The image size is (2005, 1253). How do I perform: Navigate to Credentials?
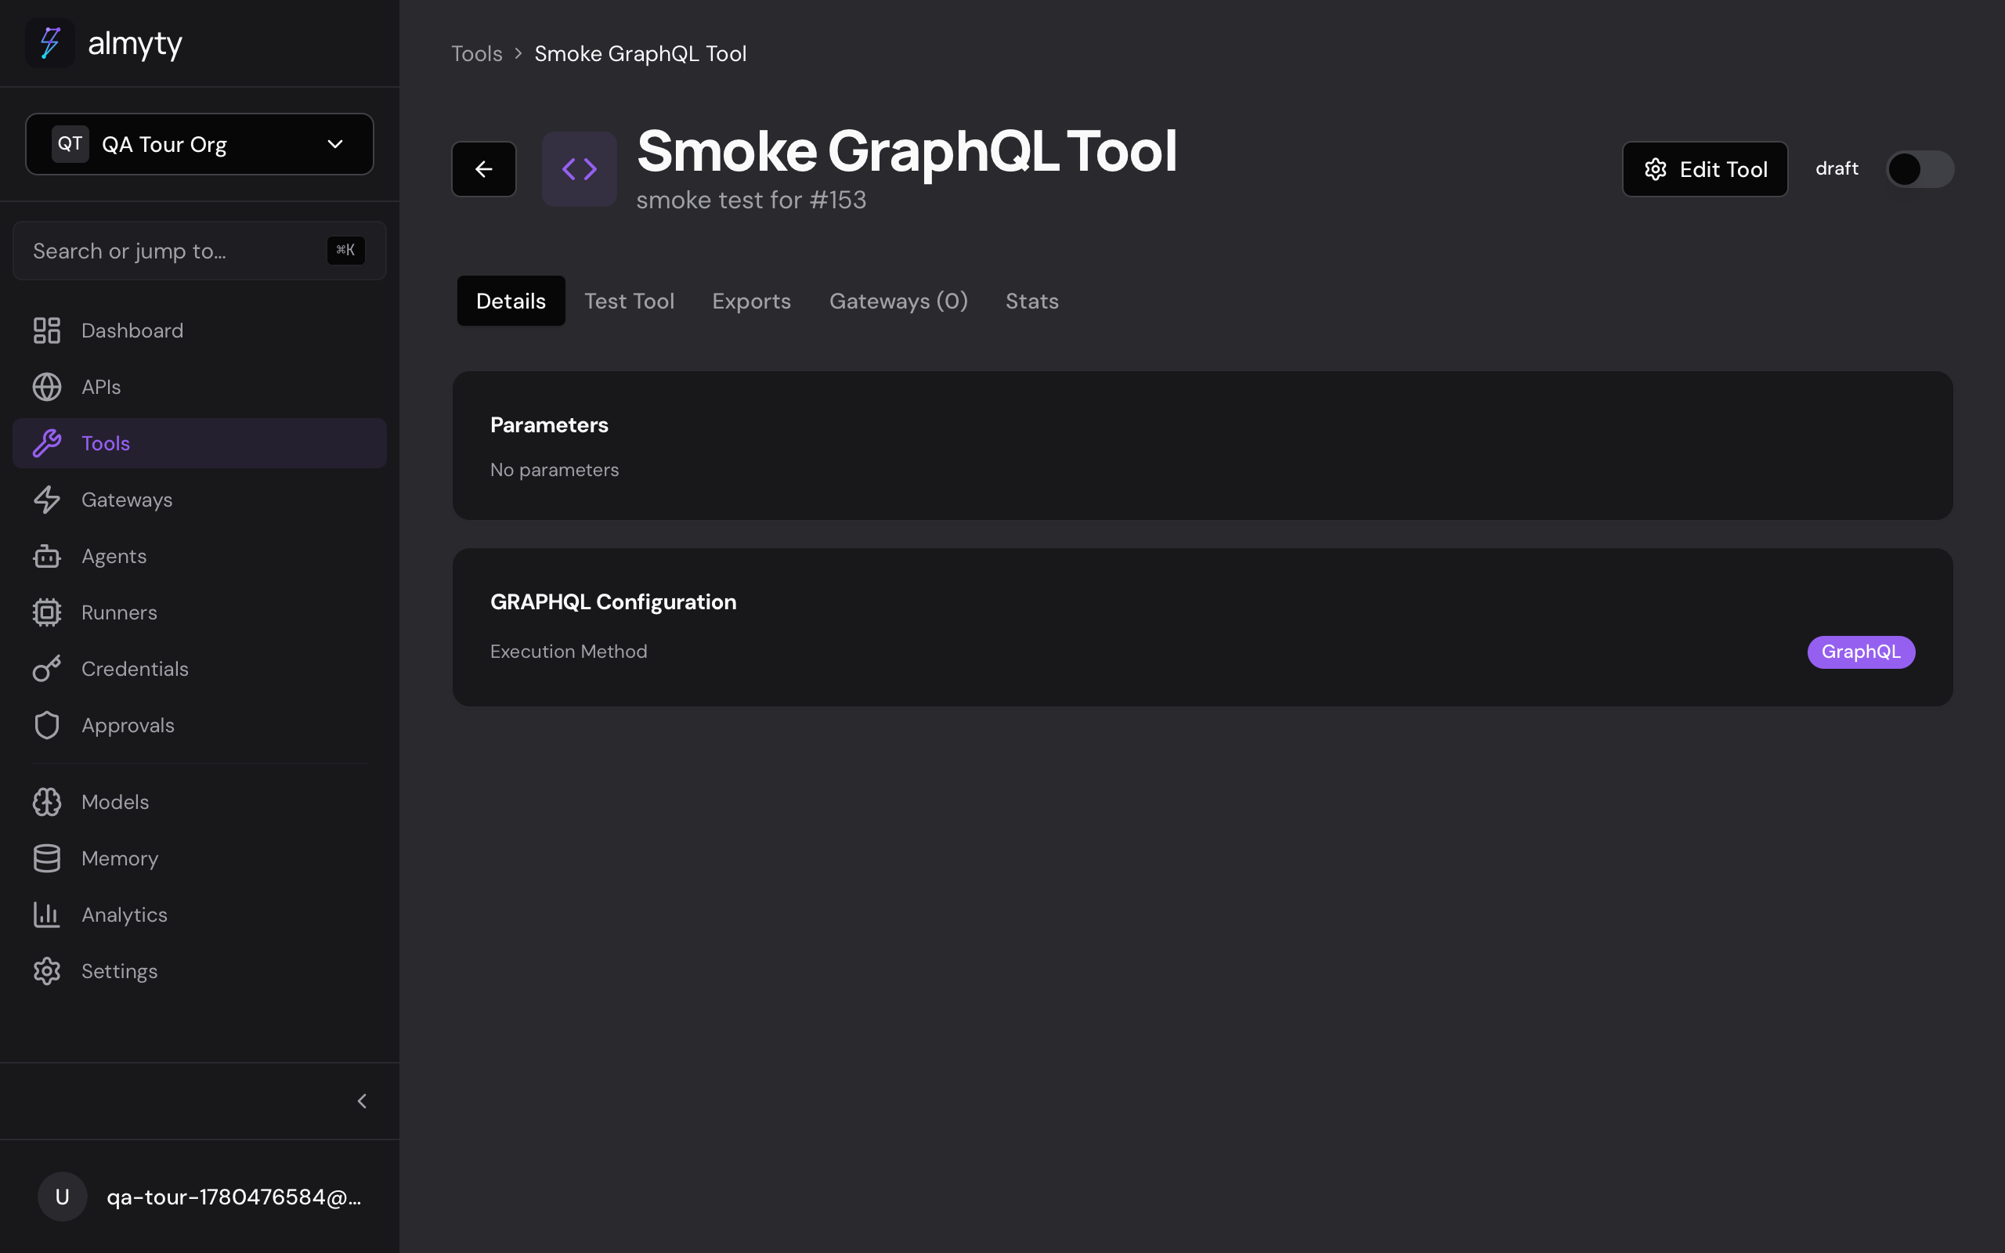[x=200, y=669]
